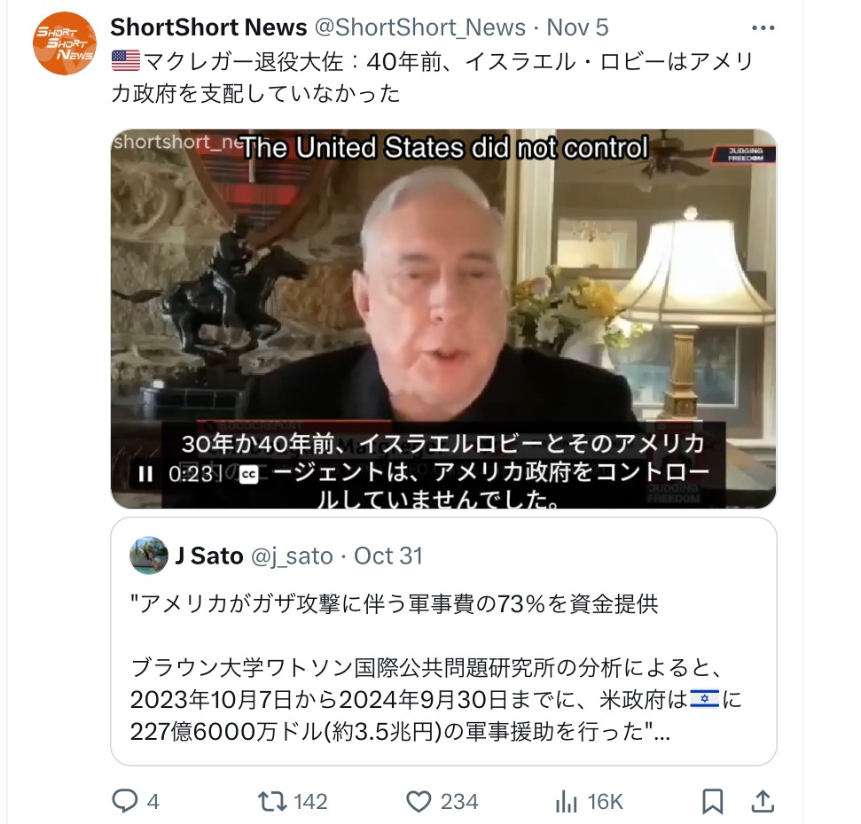Image resolution: width=861 pixels, height=824 pixels.
Task: Open the share upload icon
Action: 763,802
